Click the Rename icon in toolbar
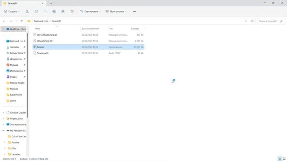The width and height of the screenshot is (287, 161). [x=54, y=11]
